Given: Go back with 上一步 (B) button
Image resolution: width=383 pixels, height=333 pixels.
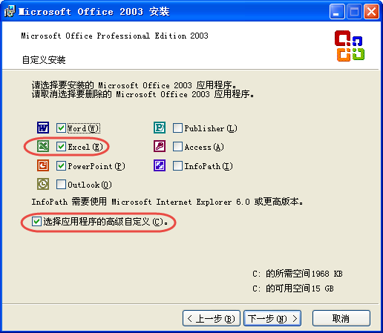Looking at the screenshot, I should click(x=212, y=318).
